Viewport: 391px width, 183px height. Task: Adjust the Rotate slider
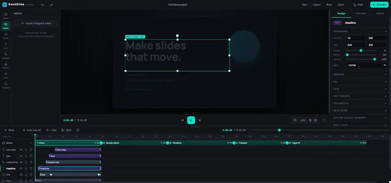pyautogui.click(x=361, y=51)
